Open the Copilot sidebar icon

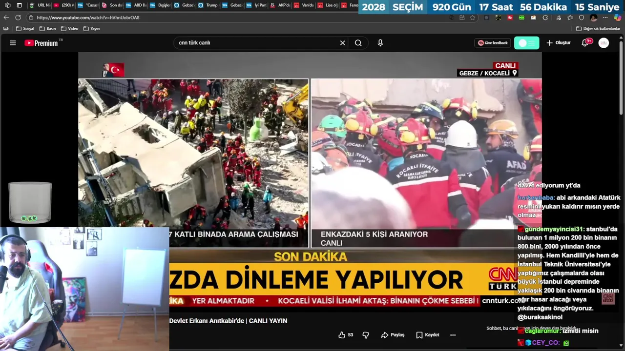pyautogui.click(x=618, y=18)
